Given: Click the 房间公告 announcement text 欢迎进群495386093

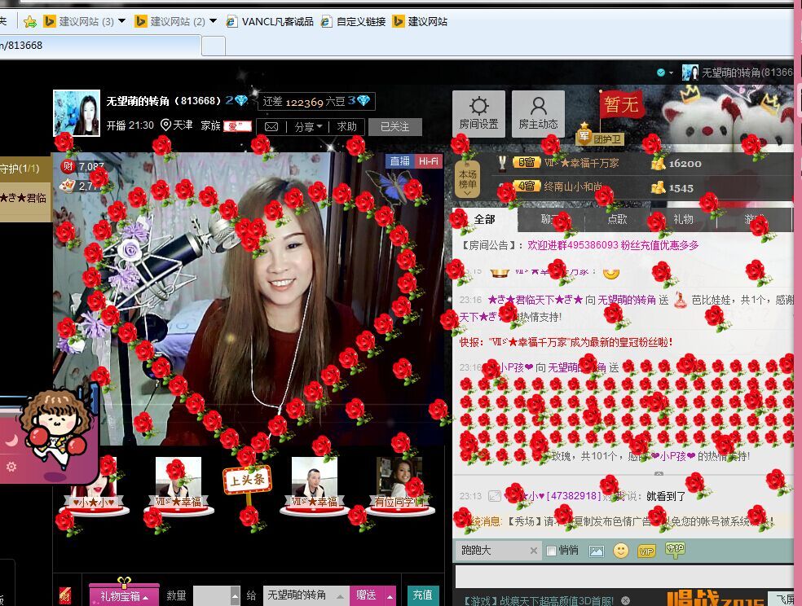Looking at the screenshot, I should tap(613, 245).
